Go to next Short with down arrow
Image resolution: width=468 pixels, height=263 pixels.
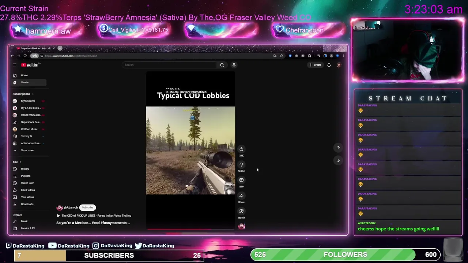point(338,160)
